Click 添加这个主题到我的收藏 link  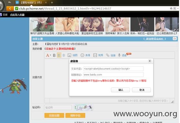(60, 49)
